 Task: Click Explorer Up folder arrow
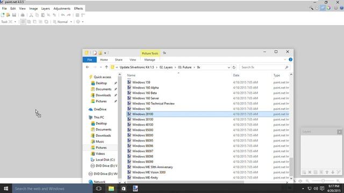[x=106, y=67]
